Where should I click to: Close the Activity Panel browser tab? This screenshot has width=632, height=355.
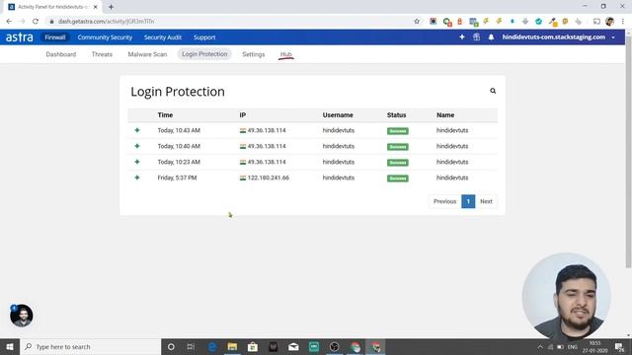[x=96, y=7]
